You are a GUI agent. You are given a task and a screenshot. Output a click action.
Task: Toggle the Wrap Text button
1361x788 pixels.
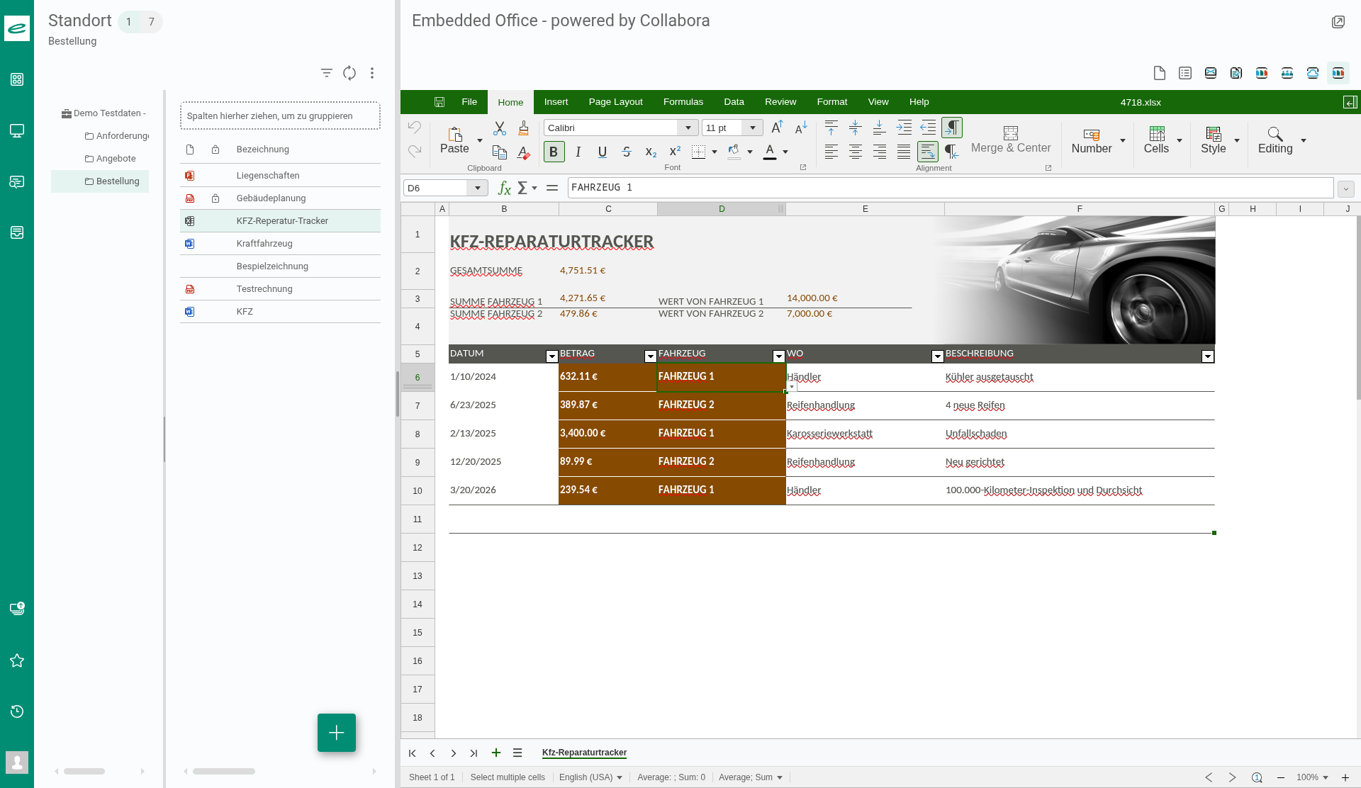927,151
